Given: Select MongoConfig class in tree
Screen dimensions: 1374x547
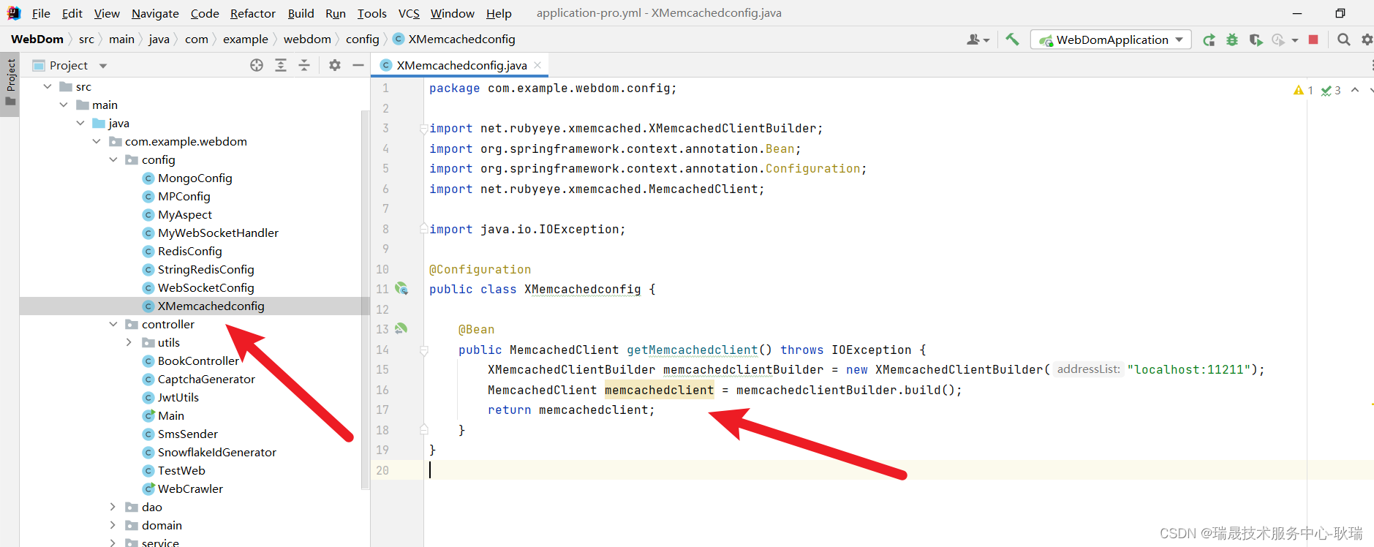Looking at the screenshot, I should pyautogui.click(x=195, y=178).
